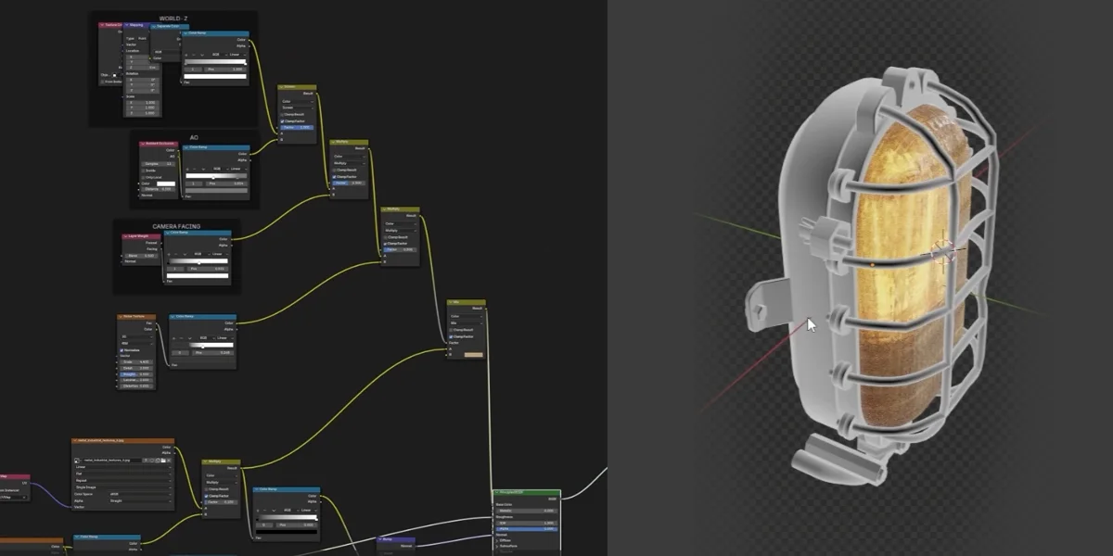This screenshot has width=1113, height=556.
Task: Click the open-folder icon on the Image Texture node
Action: coord(163,460)
